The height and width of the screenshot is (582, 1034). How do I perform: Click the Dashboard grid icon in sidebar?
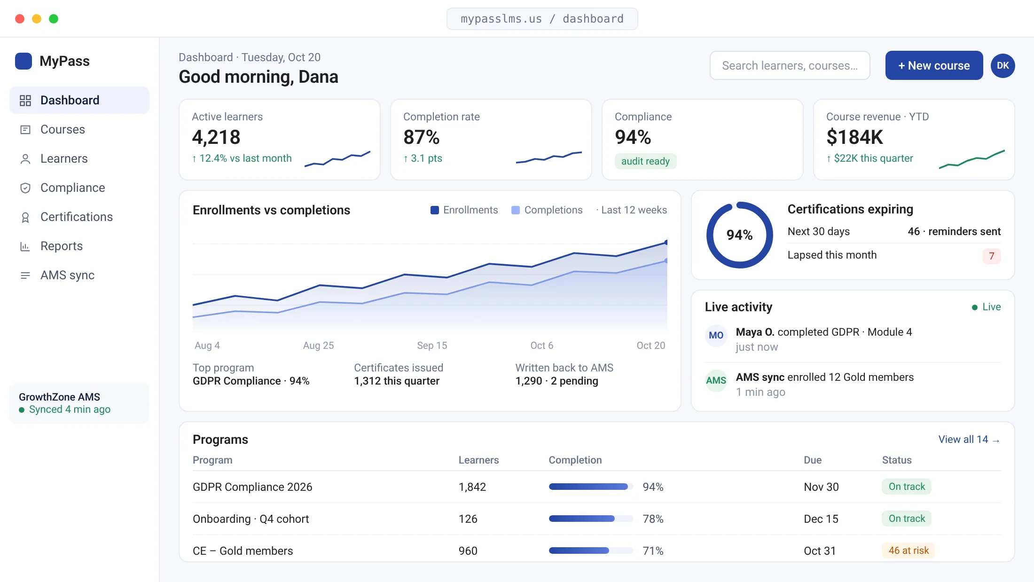(x=25, y=100)
